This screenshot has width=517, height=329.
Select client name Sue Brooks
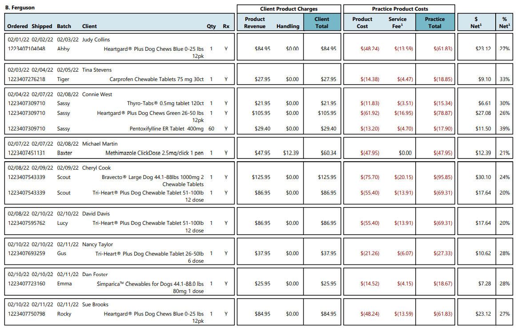click(95, 305)
